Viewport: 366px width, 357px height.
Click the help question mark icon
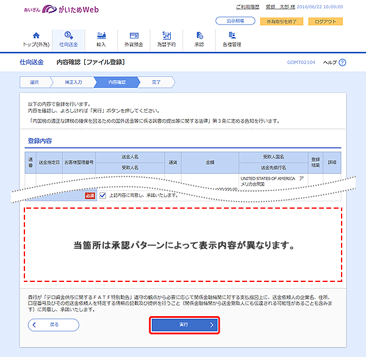pos(342,62)
